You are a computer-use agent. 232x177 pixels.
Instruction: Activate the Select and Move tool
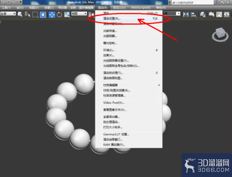(x=52, y=15)
